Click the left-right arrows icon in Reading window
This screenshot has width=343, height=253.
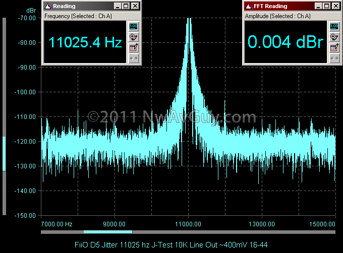tap(134, 58)
